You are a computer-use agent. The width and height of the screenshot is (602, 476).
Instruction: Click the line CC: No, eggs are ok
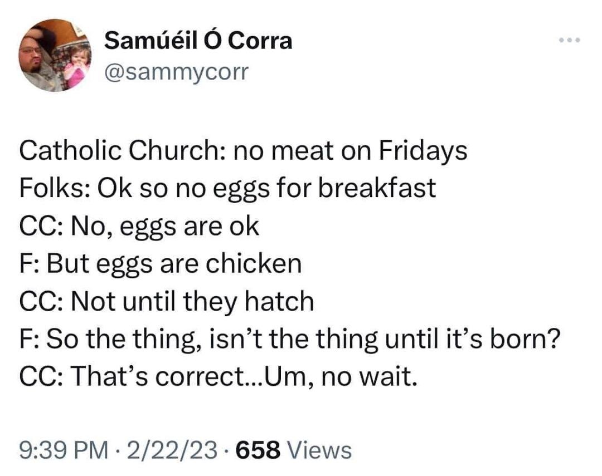139,227
